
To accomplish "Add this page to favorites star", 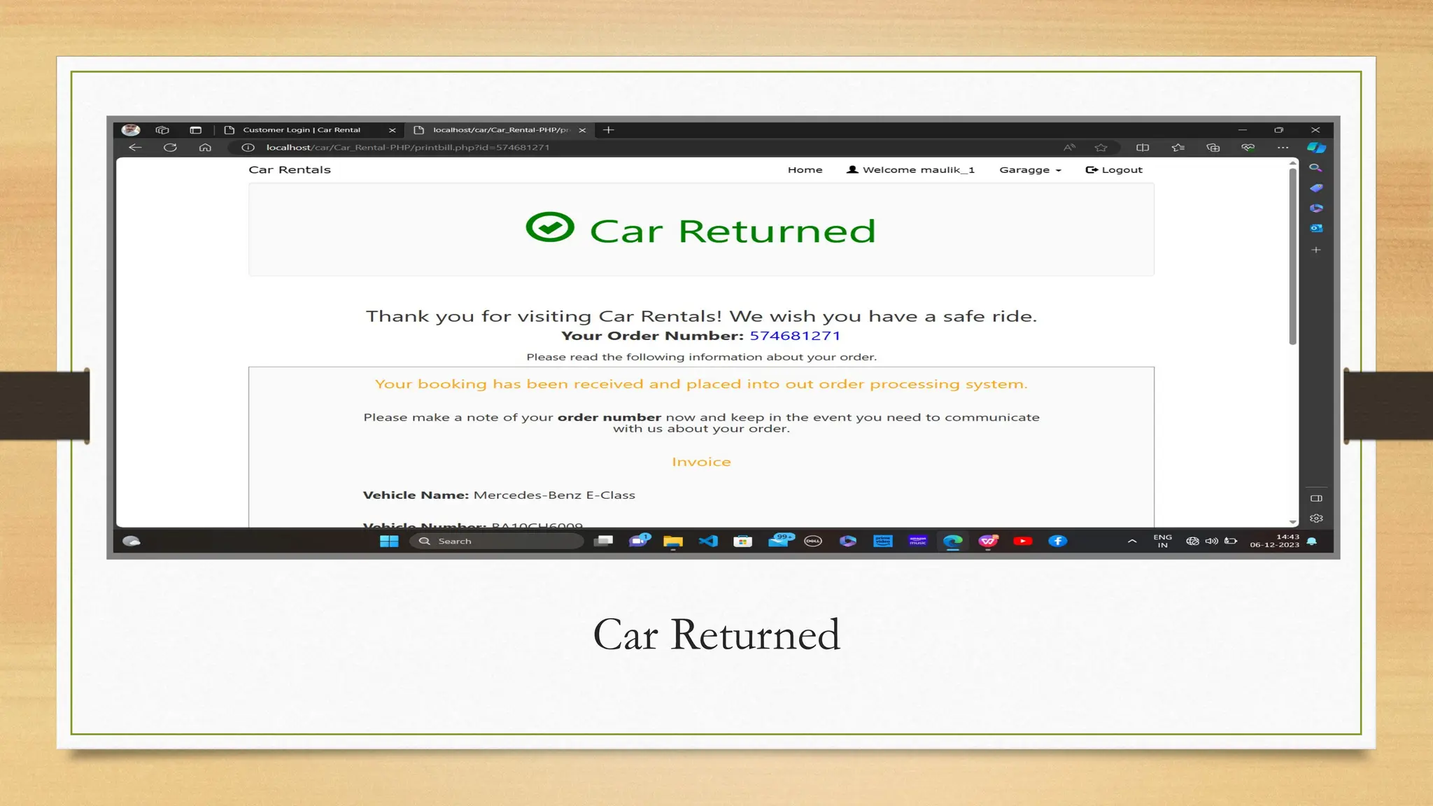I will pyautogui.click(x=1101, y=148).
